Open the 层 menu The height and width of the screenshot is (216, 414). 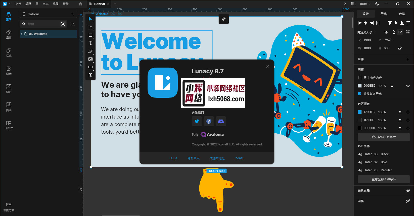tap(37, 4)
